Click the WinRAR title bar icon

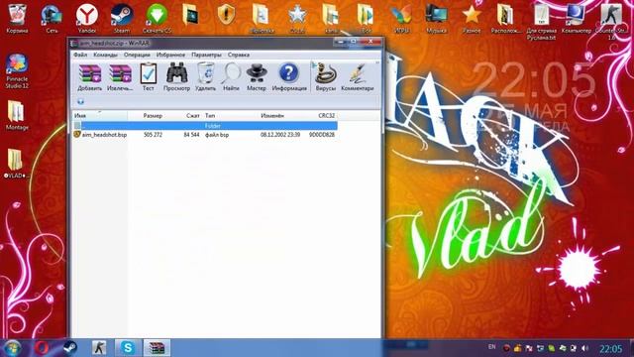[74, 44]
